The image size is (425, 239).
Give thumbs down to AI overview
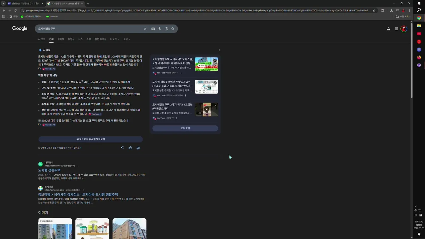pyautogui.click(x=138, y=148)
